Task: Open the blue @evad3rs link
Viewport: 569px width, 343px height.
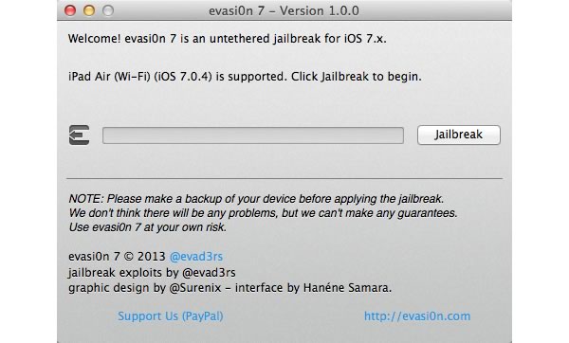Action: (x=196, y=257)
